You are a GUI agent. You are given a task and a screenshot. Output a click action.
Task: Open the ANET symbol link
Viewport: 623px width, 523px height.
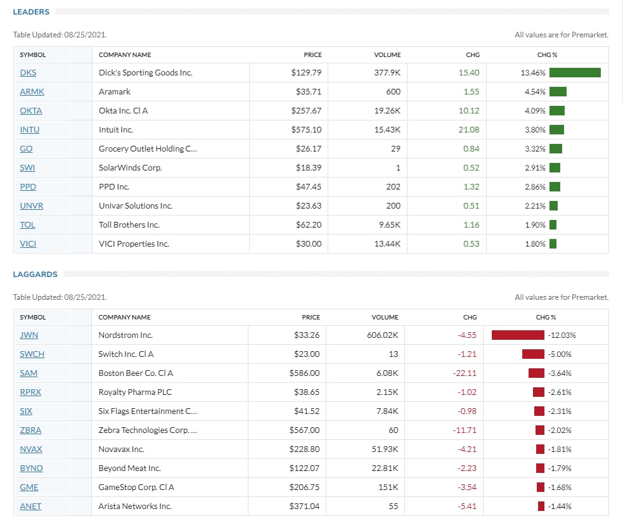pos(30,507)
